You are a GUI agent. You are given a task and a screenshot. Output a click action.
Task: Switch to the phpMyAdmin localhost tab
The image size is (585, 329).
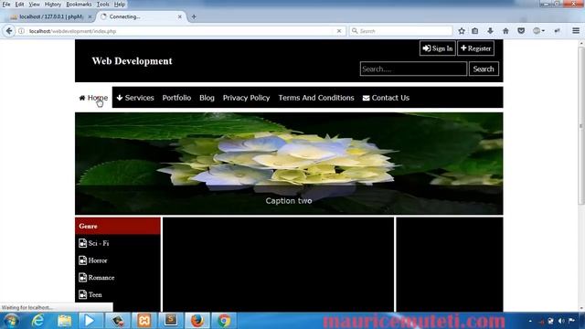click(x=51, y=16)
